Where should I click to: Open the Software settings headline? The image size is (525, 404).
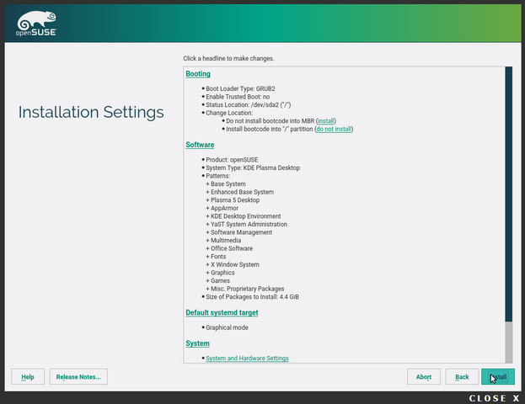(x=200, y=145)
